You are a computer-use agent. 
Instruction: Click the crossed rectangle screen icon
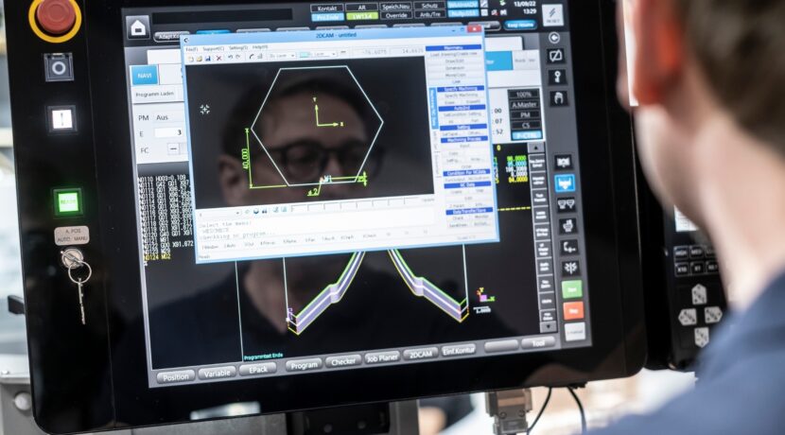(556, 56)
